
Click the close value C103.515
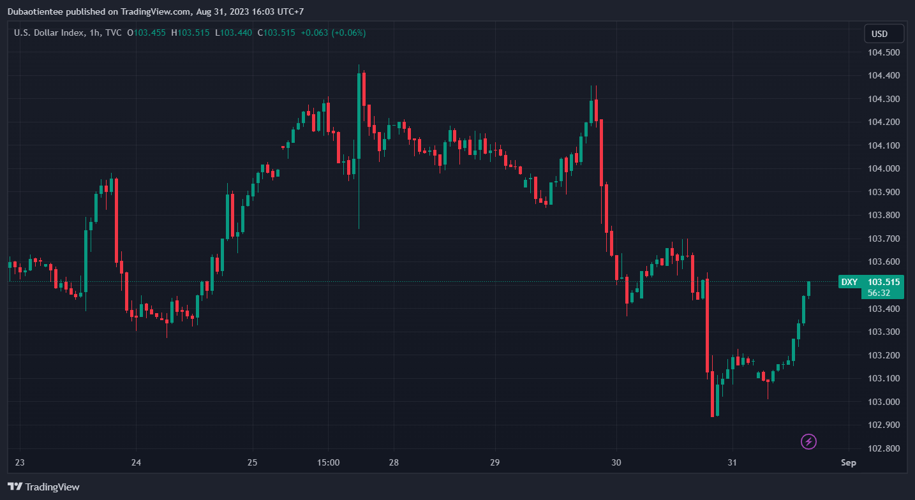pyautogui.click(x=276, y=33)
